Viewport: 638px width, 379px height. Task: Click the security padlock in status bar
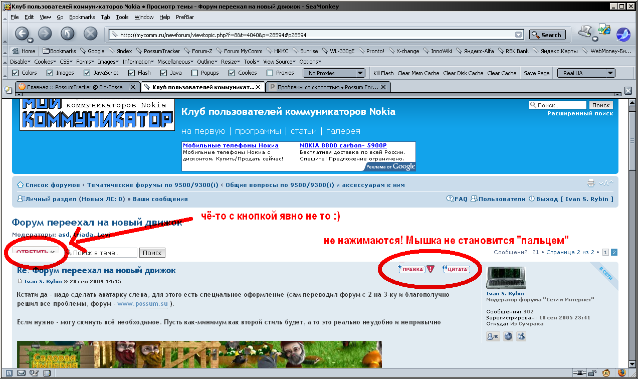[x=593, y=373]
